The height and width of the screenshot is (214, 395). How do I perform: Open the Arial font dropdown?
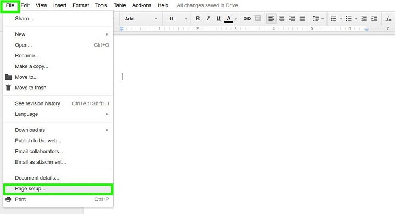[141, 19]
